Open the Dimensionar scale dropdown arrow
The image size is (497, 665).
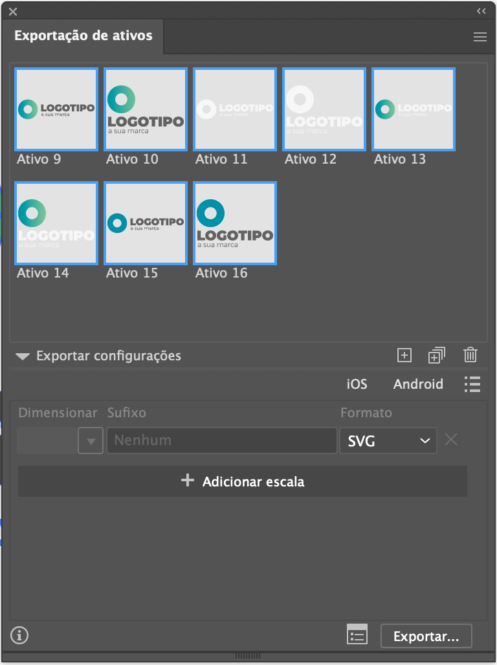(x=91, y=441)
